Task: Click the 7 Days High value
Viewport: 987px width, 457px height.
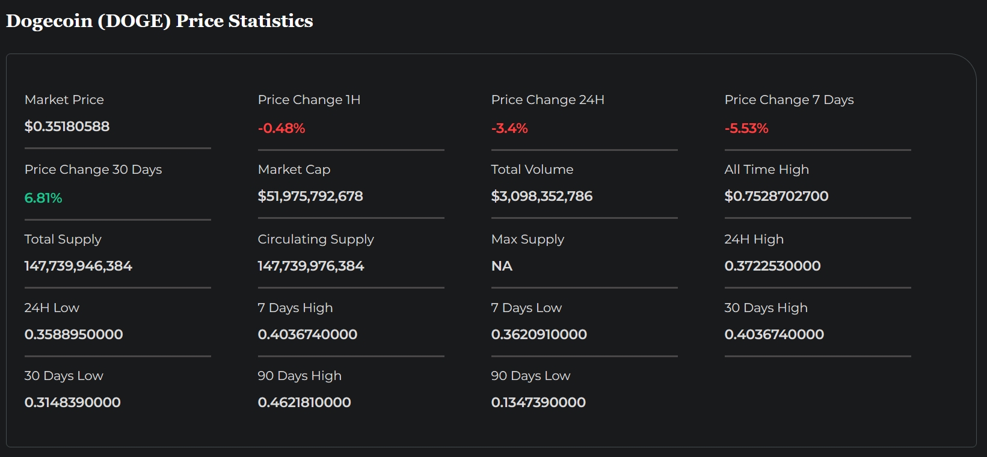Action: click(307, 334)
